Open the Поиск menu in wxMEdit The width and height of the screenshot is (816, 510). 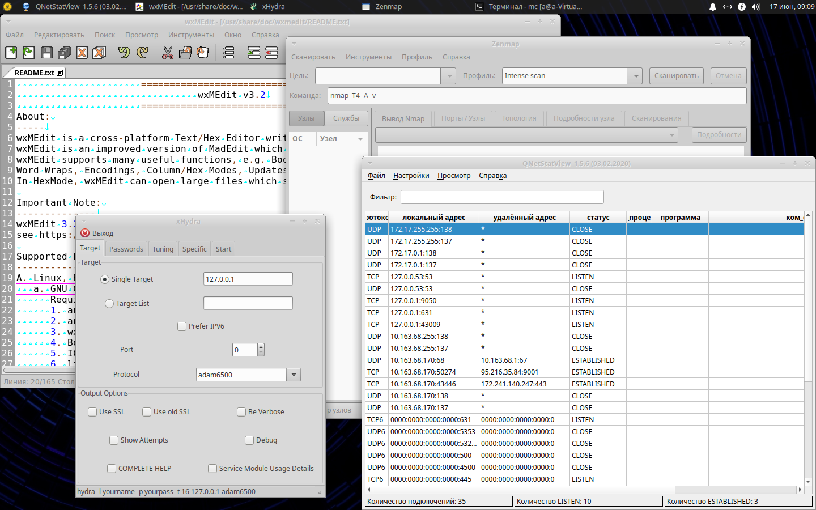click(x=105, y=35)
